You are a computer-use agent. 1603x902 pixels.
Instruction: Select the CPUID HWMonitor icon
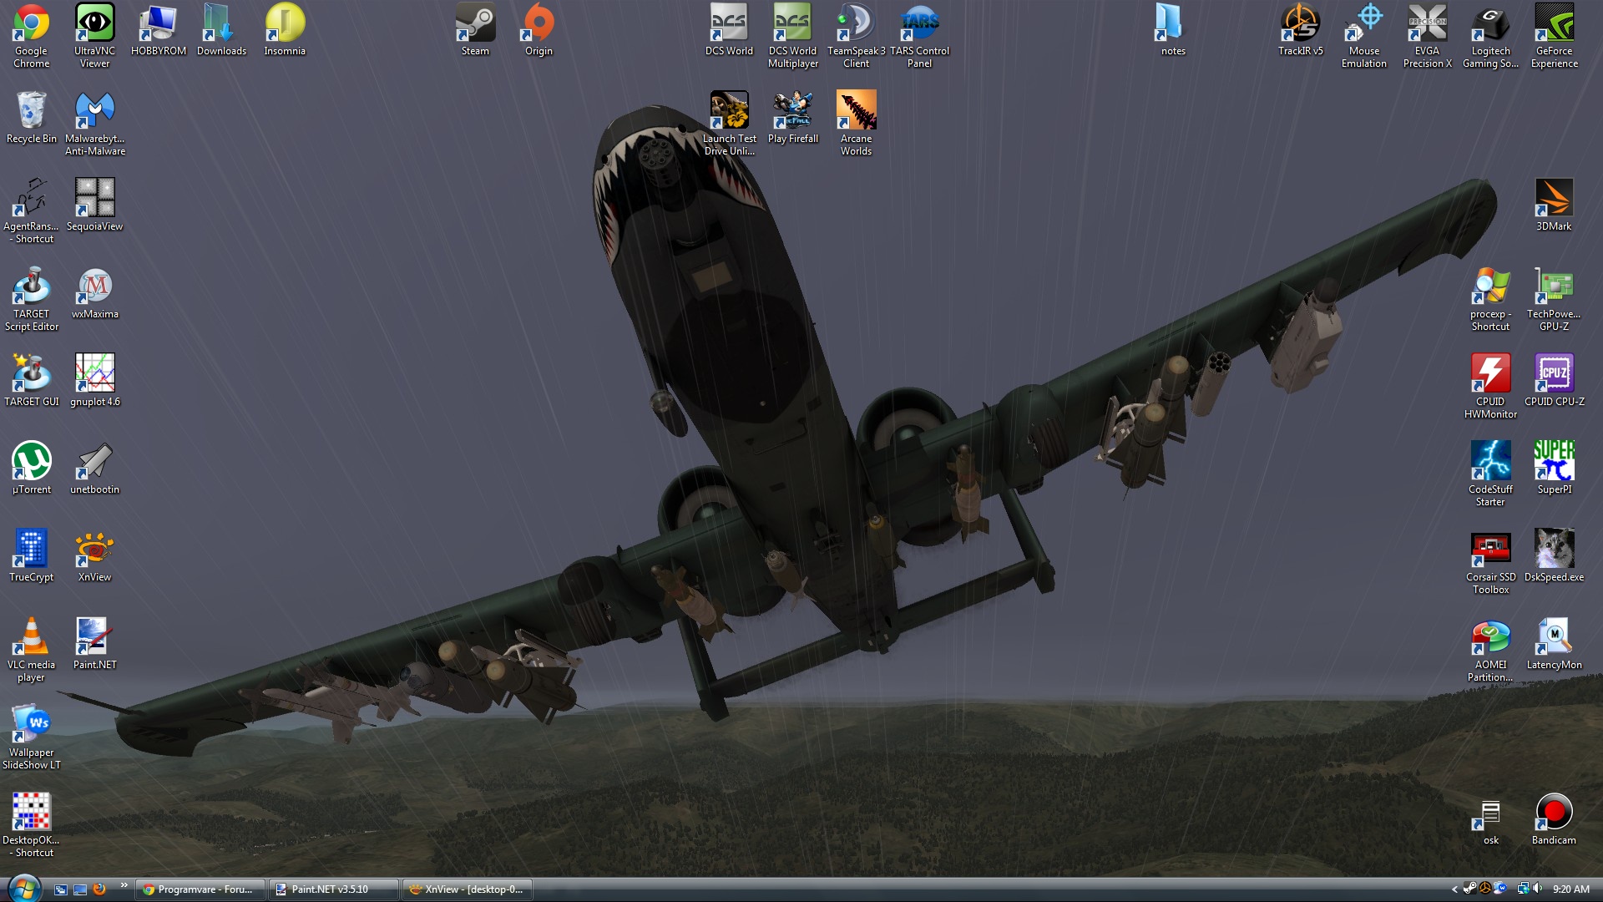tap(1490, 374)
